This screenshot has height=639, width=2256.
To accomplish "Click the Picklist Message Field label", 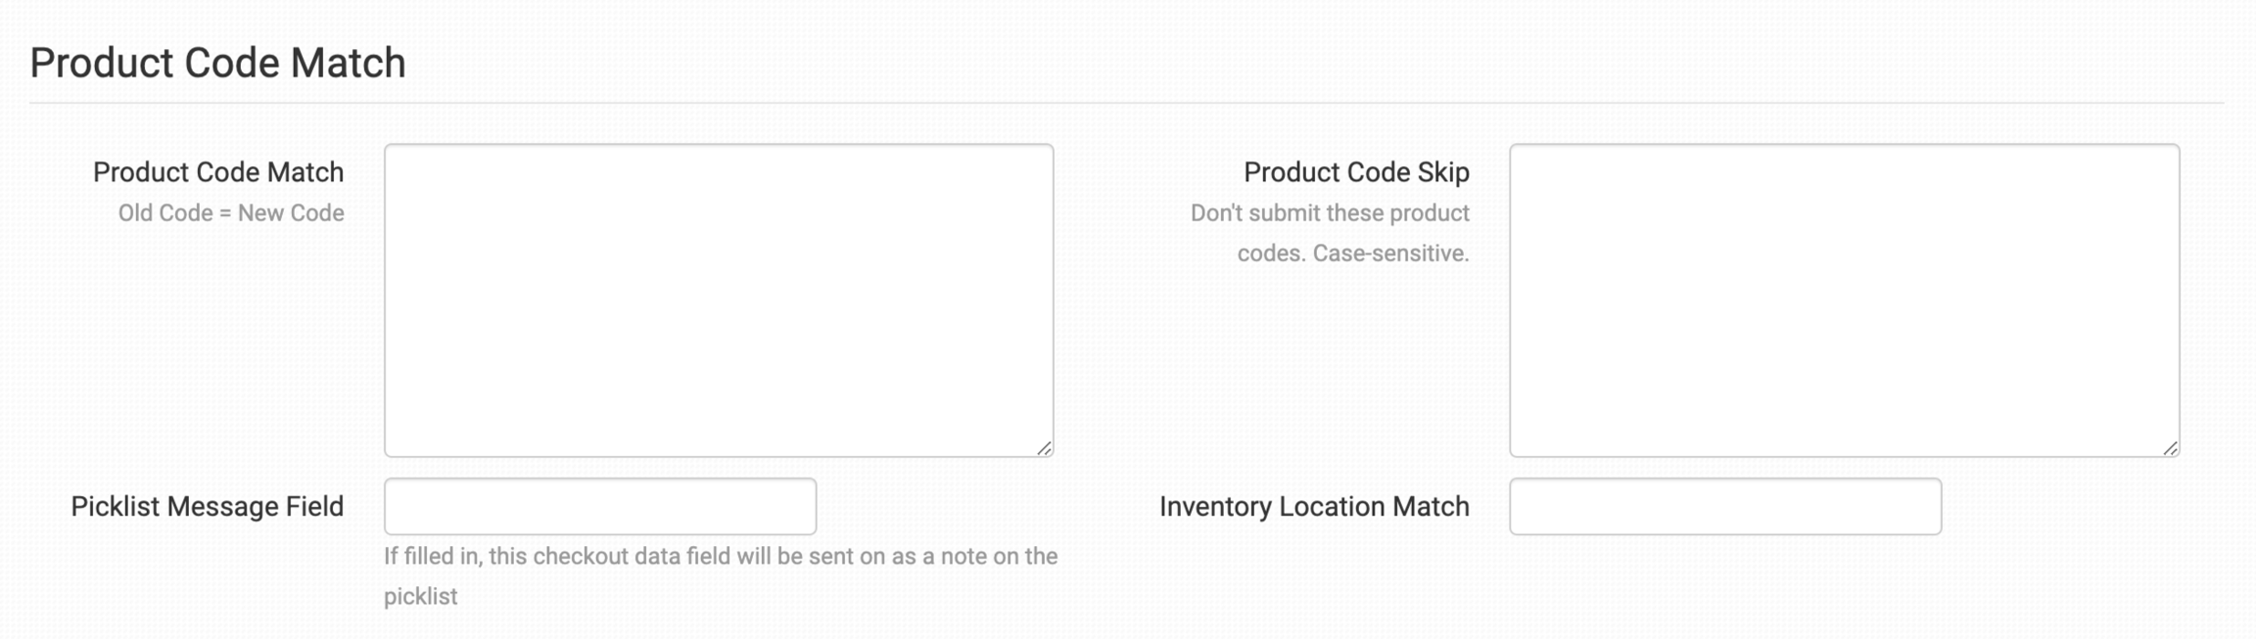I will click(x=208, y=506).
